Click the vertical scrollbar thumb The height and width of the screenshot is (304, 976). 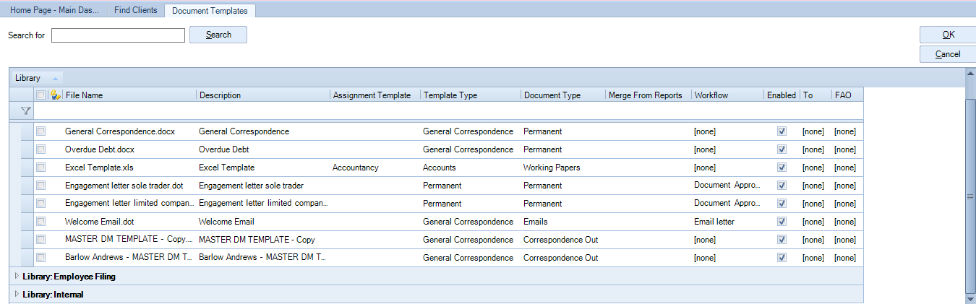click(970, 196)
